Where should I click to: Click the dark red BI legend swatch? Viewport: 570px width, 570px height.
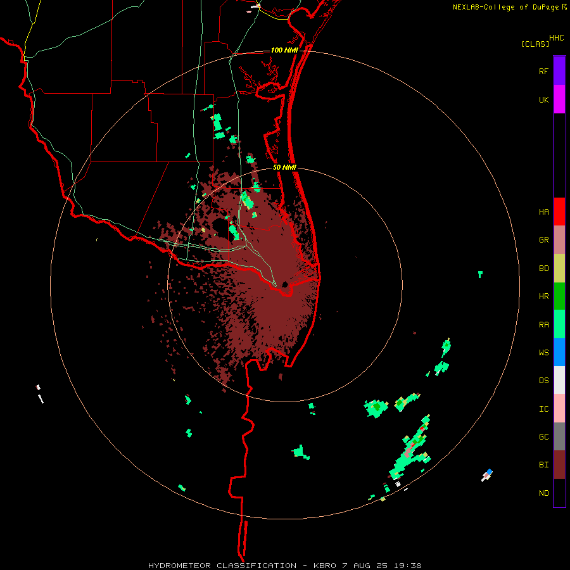point(559,465)
